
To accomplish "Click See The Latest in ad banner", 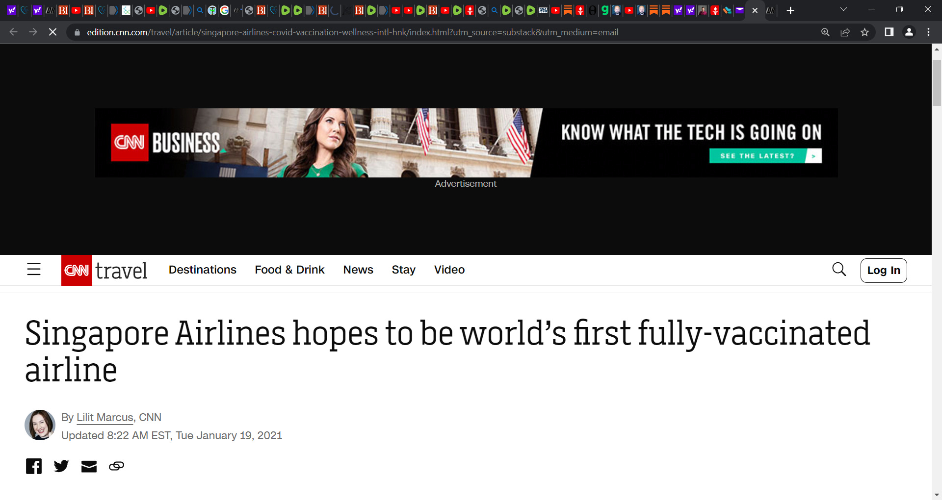I will click(765, 156).
